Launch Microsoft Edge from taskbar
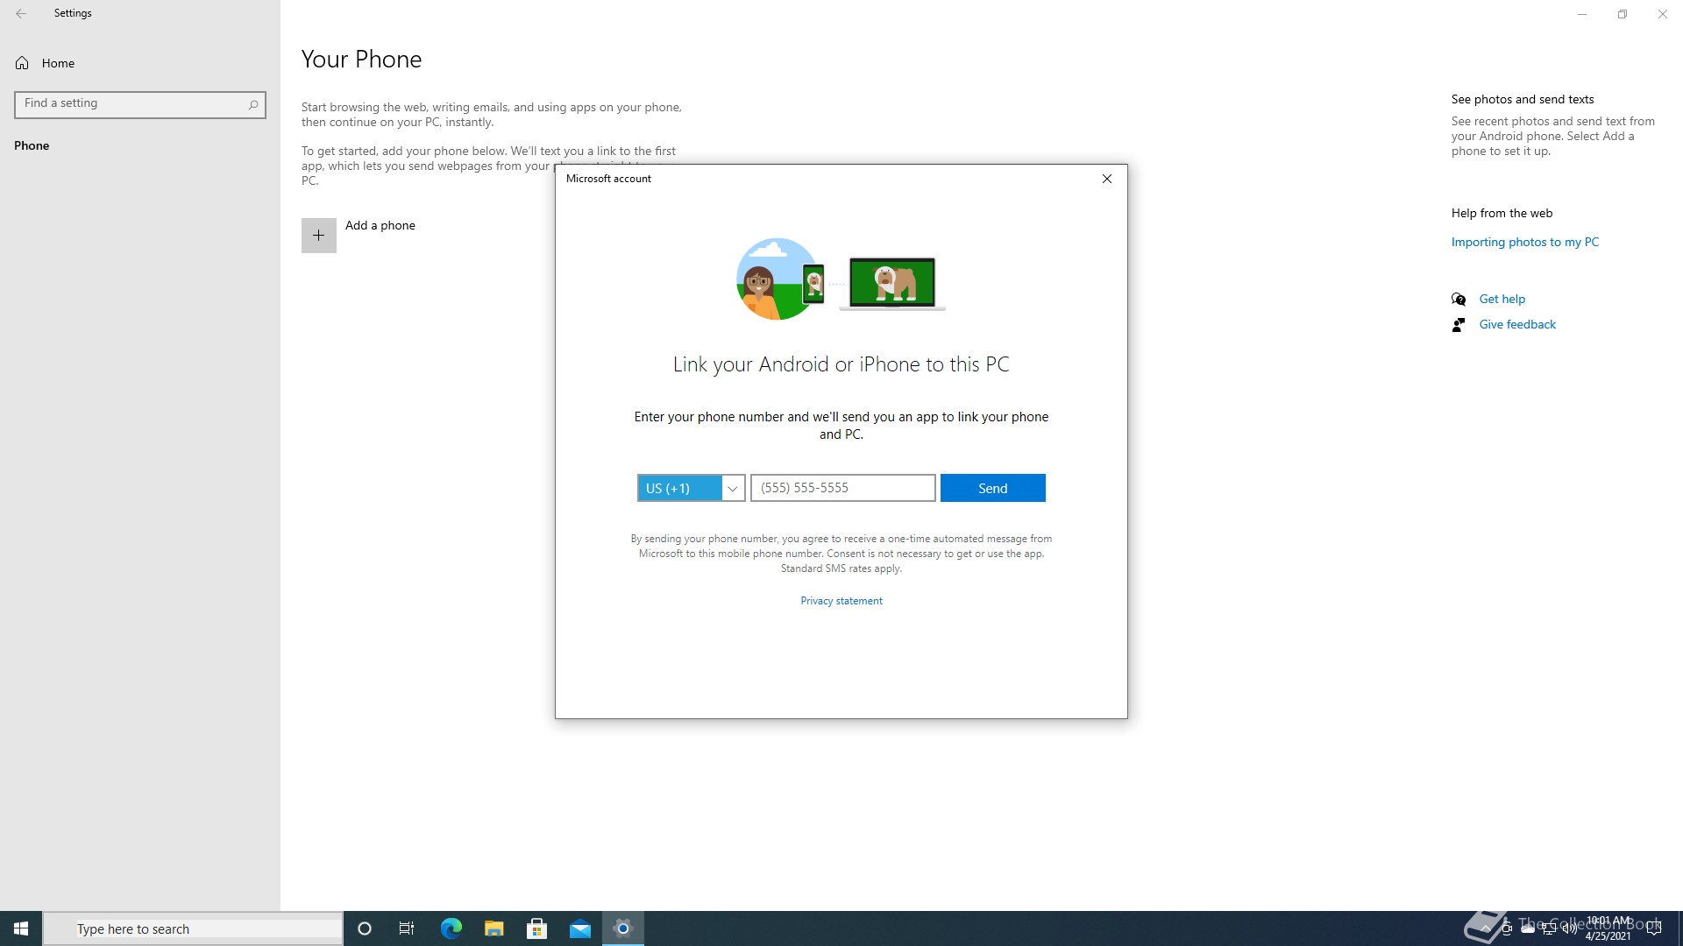Viewport: 1683px width, 946px height. [451, 928]
